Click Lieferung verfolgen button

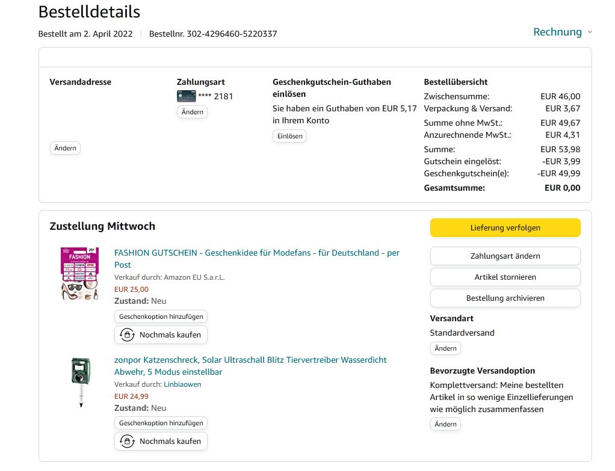pyautogui.click(x=505, y=228)
